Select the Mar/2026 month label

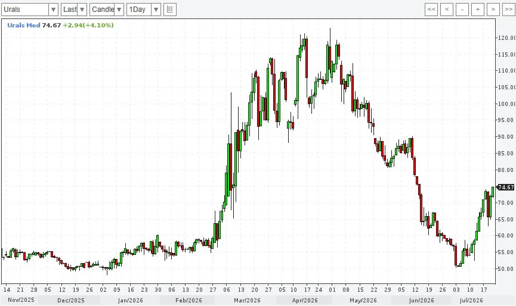(247, 300)
